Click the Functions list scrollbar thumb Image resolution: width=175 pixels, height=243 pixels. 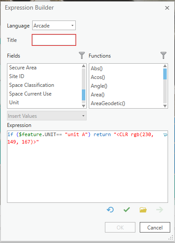click(x=165, y=74)
